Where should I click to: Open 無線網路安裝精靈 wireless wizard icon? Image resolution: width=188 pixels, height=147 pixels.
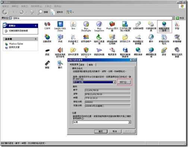138,39
